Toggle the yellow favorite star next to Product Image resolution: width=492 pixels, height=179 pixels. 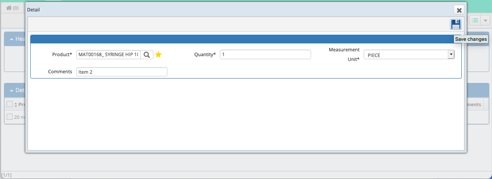click(x=159, y=55)
